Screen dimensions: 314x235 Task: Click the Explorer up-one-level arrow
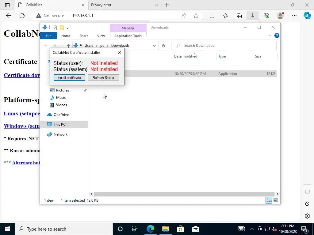[68, 46]
